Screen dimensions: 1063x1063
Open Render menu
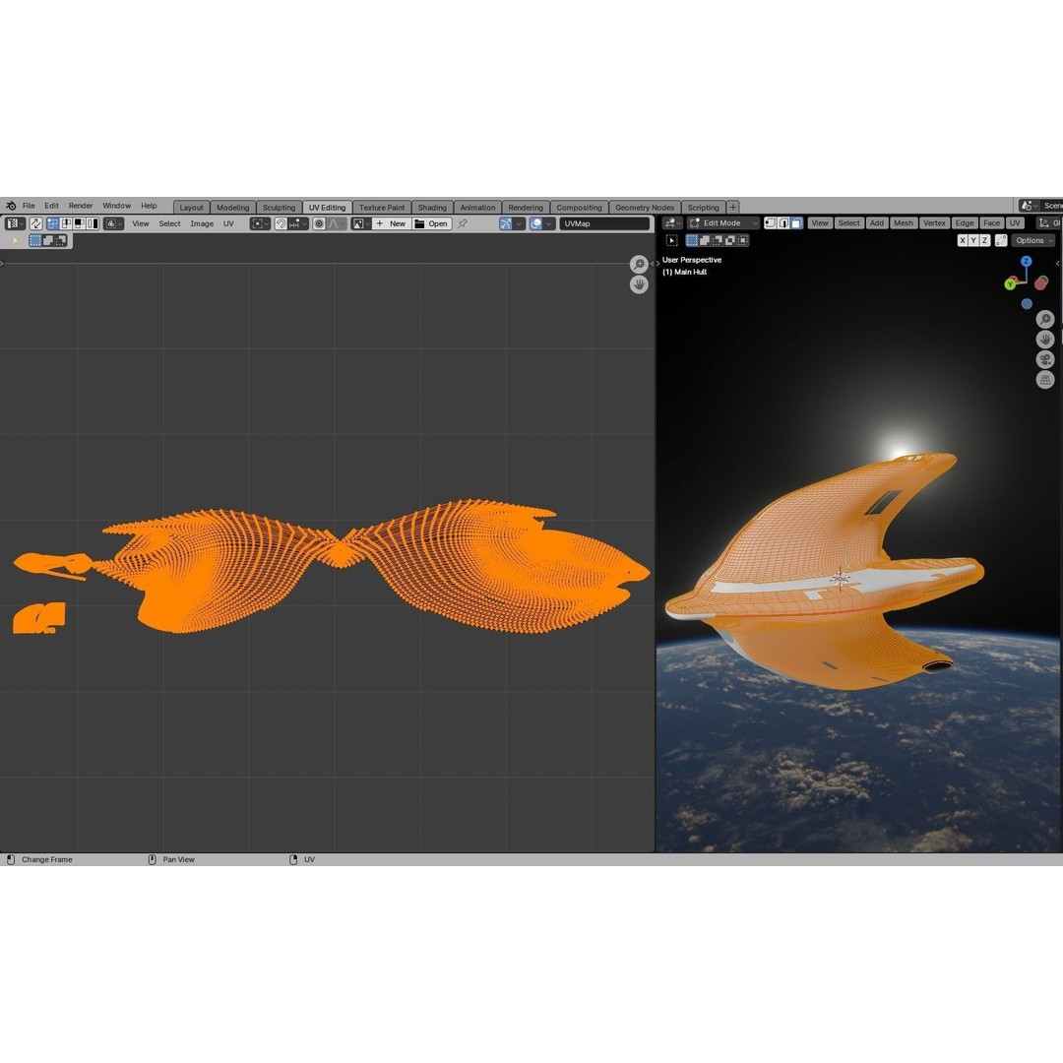pyautogui.click(x=81, y=206)
